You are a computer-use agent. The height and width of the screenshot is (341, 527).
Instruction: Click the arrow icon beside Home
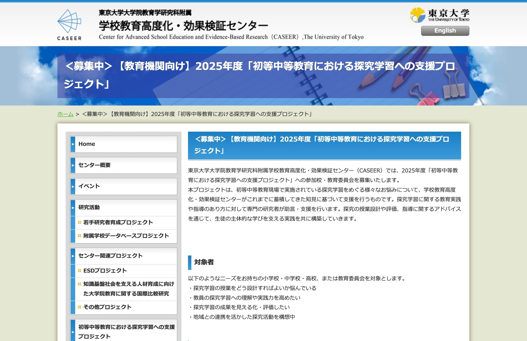73,144
